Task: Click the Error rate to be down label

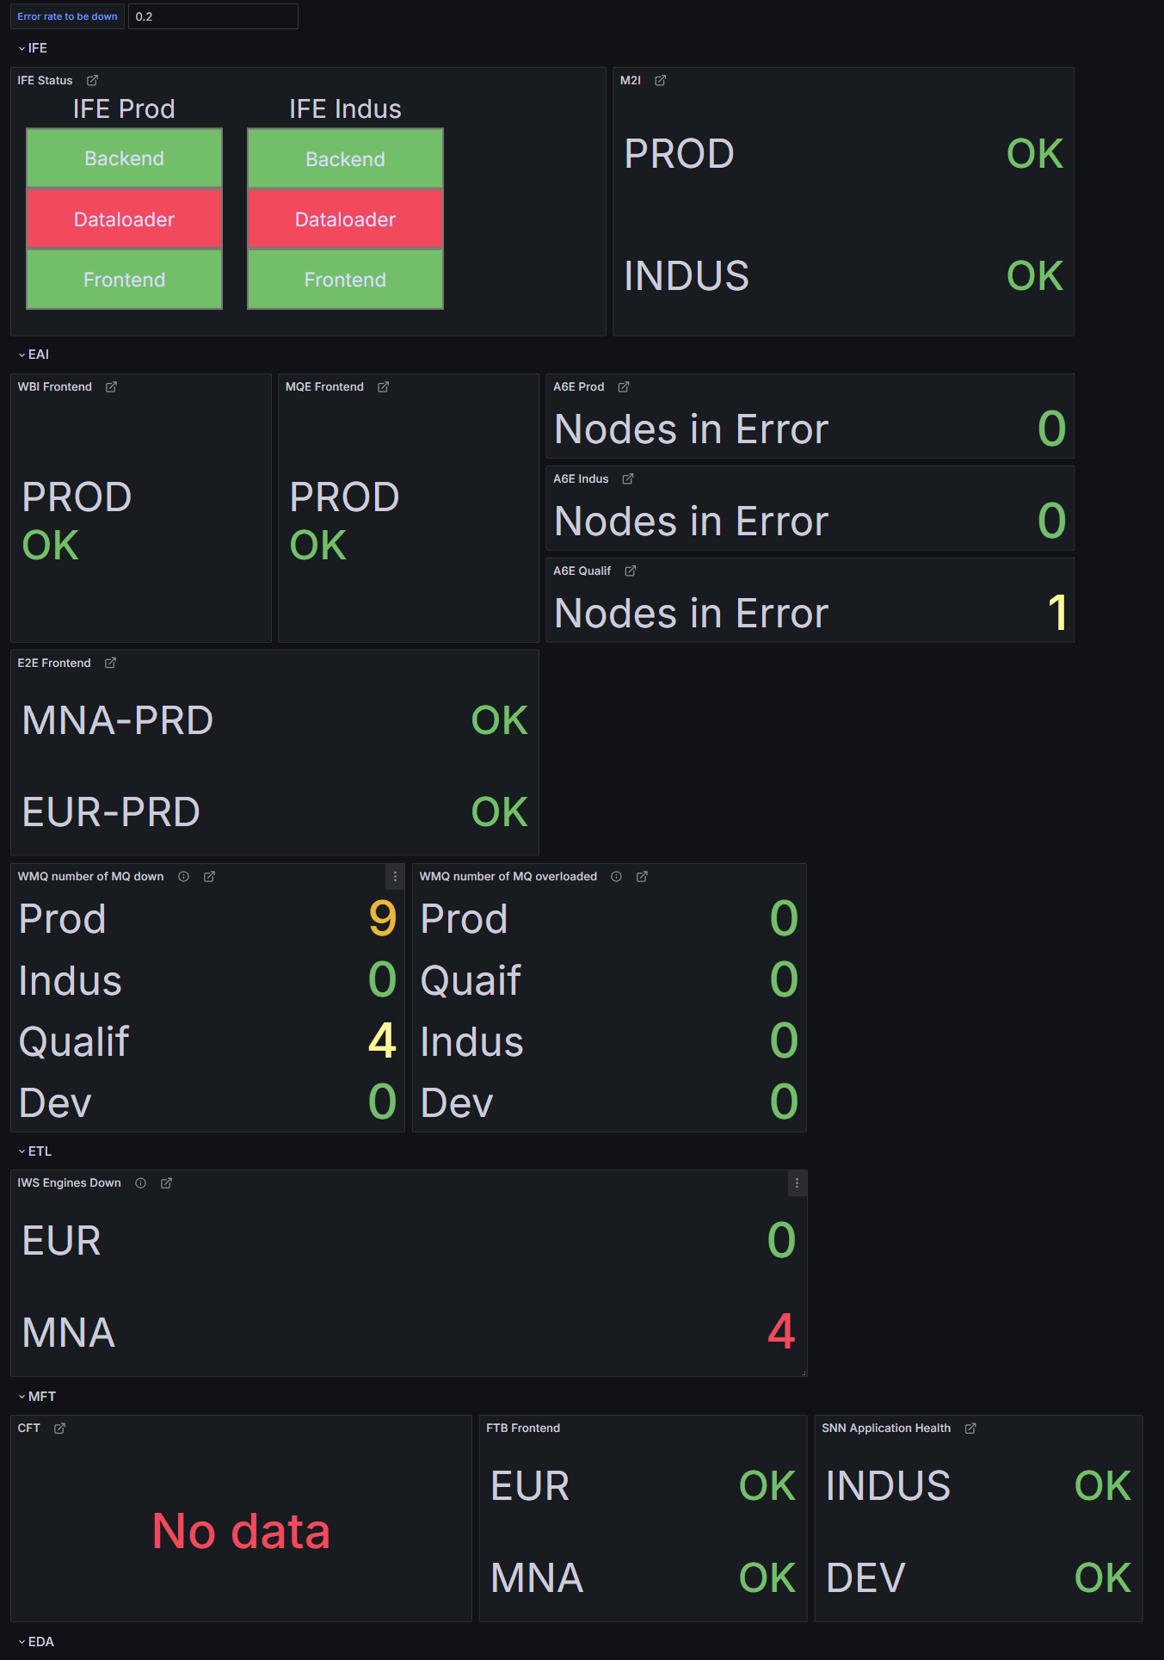Action: coord(67,15)
